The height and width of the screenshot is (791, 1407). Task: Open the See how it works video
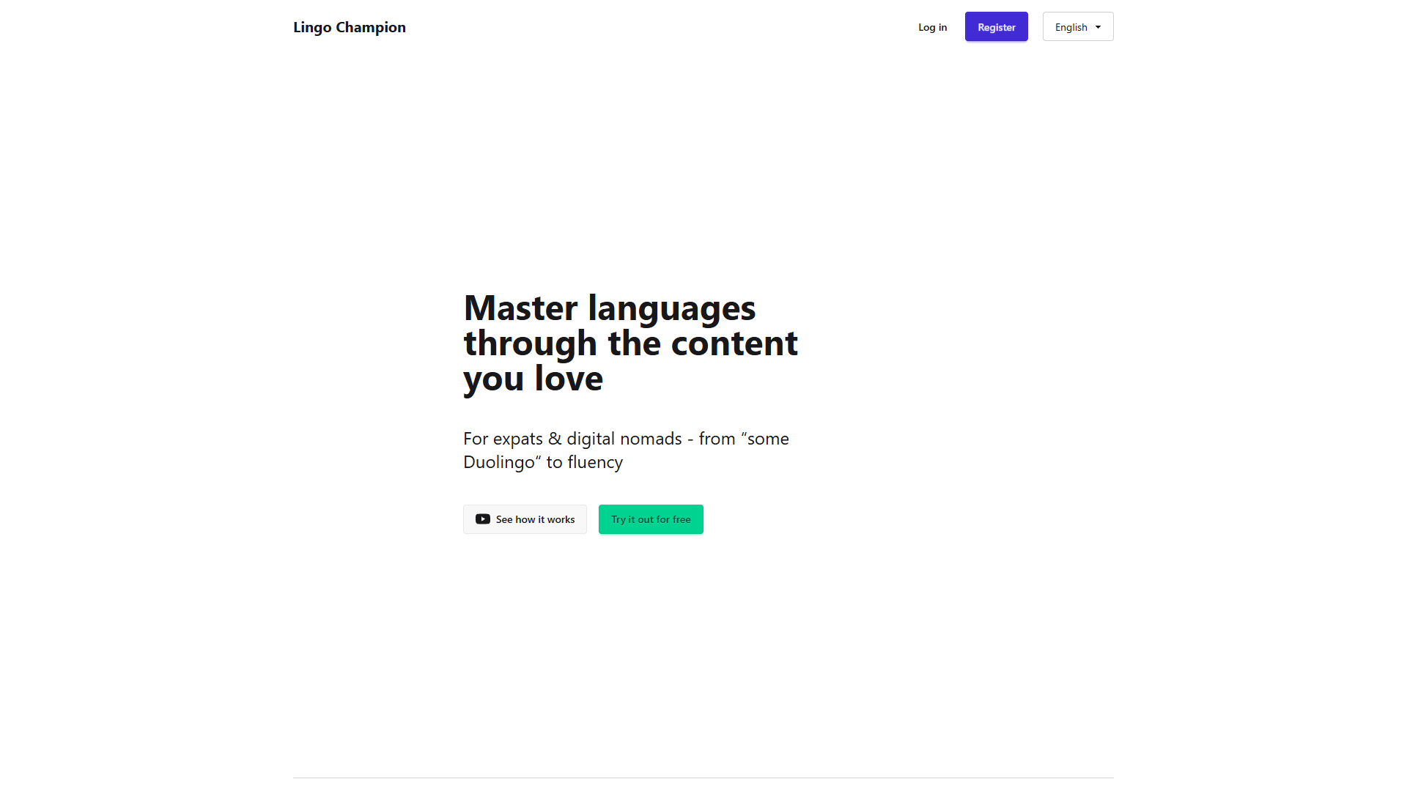pyautogui.click(x=525, y=519)
